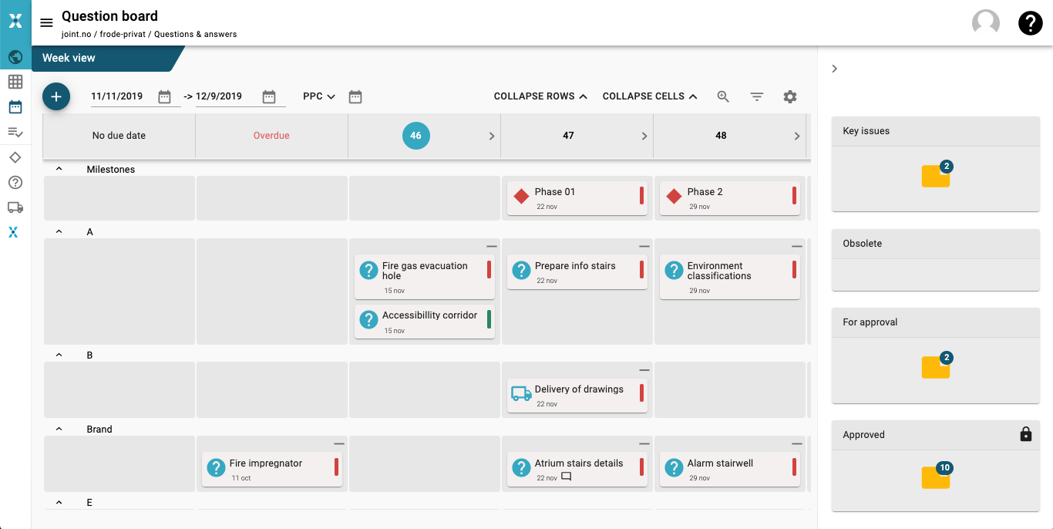The image size is (1053, 529).
Task: Click the milestone diamond sidebar icon
Action: coord(15,157)
